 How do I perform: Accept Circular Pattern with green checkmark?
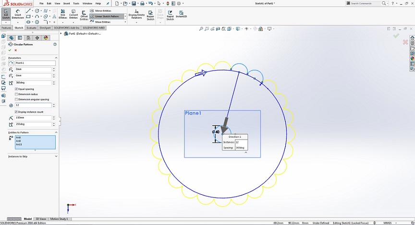pos(10,50)
